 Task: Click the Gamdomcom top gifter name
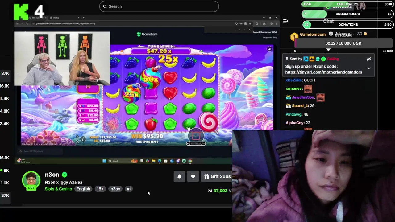(313, 35)
